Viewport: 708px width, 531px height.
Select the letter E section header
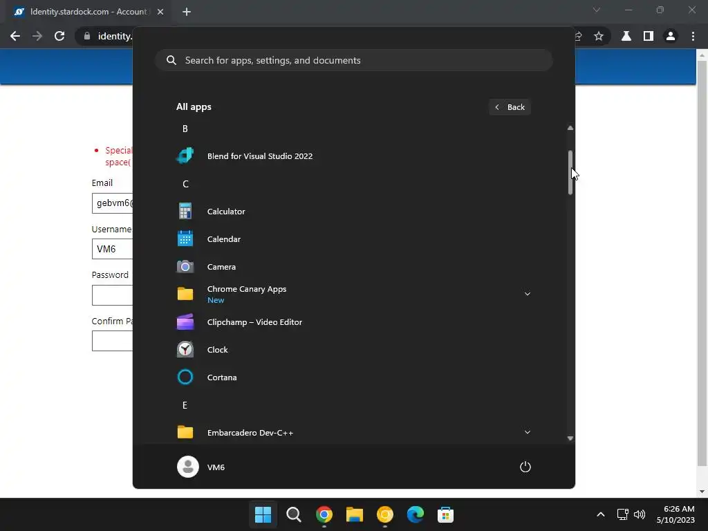[185, 405]
